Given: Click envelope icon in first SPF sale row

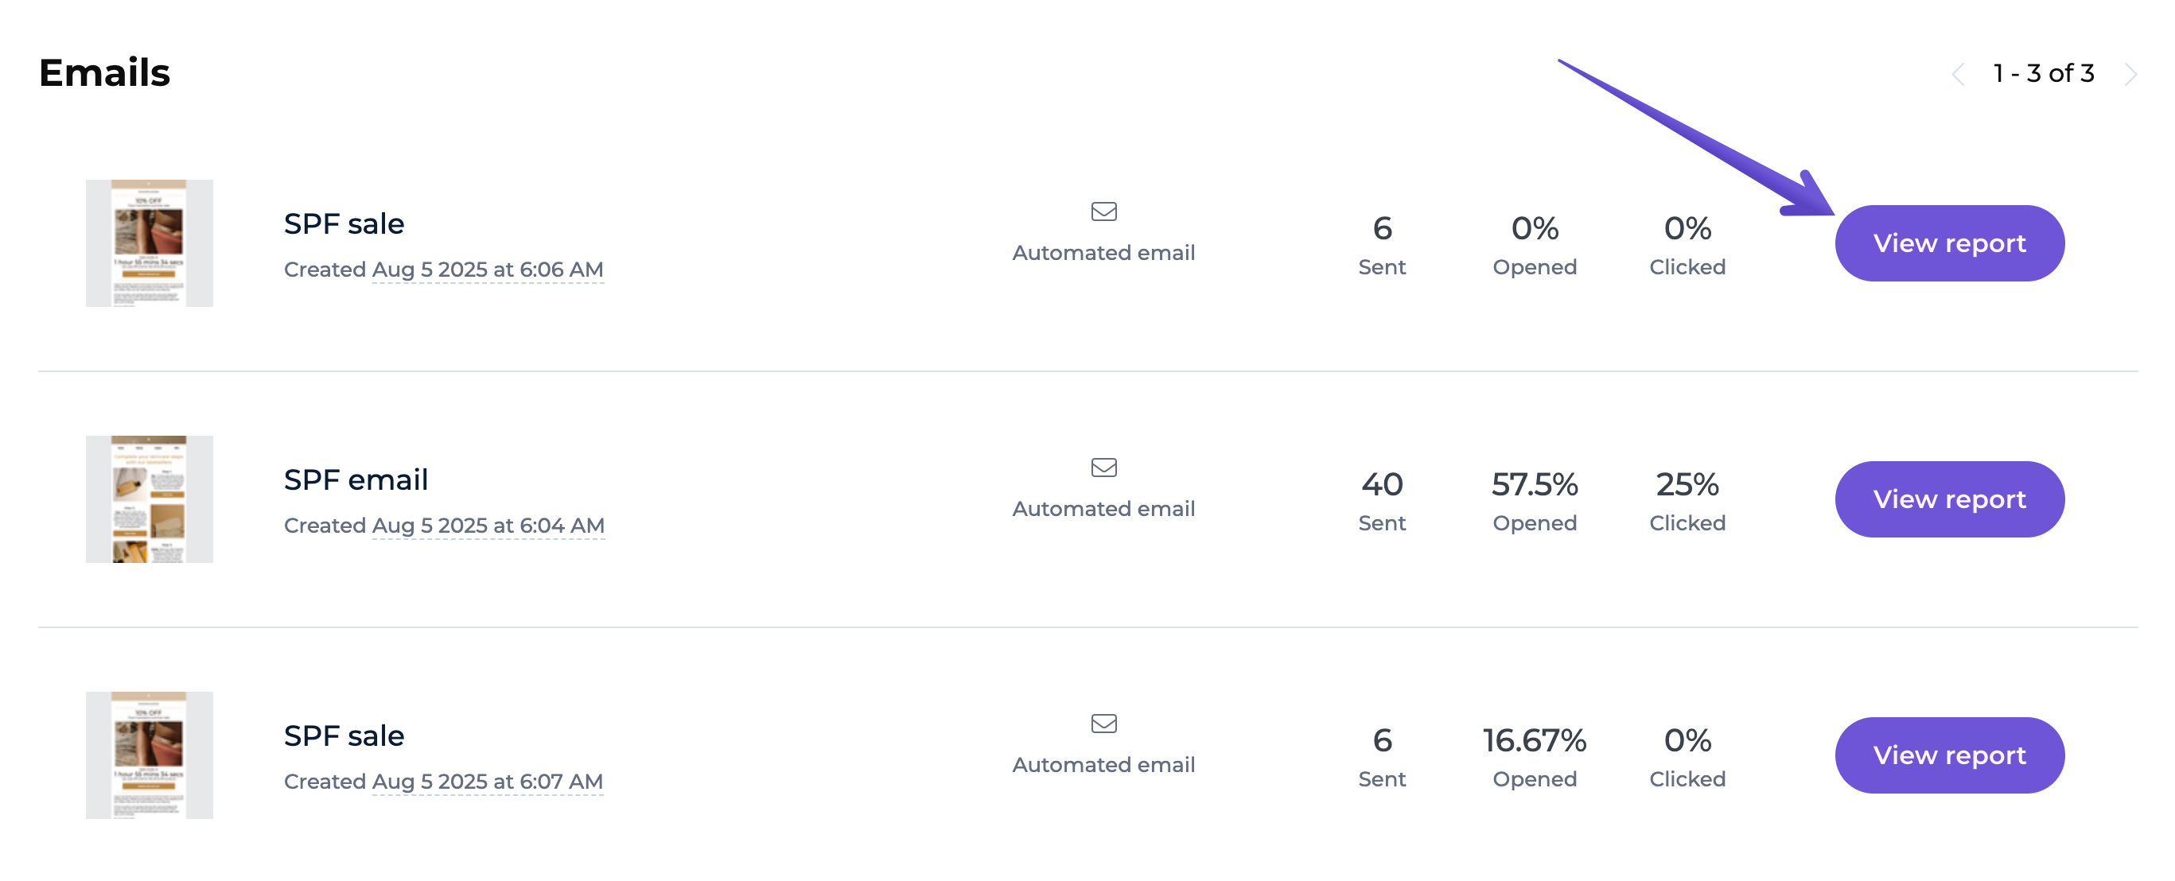Looking at the screenshot, I should [1103, 211].
